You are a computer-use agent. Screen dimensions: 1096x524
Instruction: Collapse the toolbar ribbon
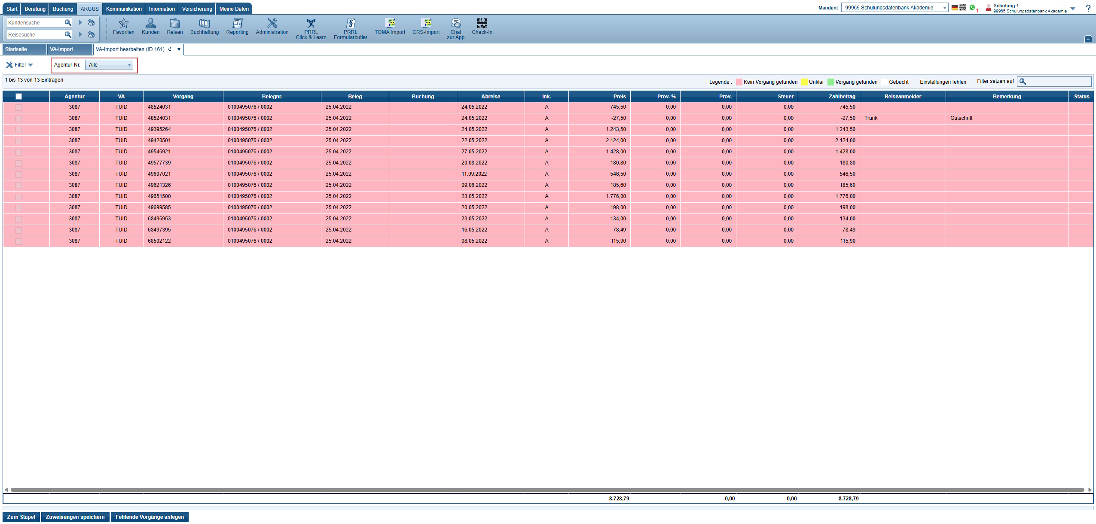tap(1088, 39)
